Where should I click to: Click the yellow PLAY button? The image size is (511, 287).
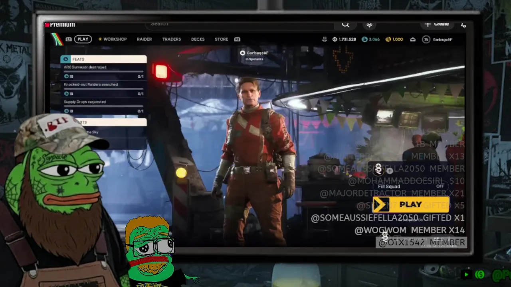click(411, 204)
